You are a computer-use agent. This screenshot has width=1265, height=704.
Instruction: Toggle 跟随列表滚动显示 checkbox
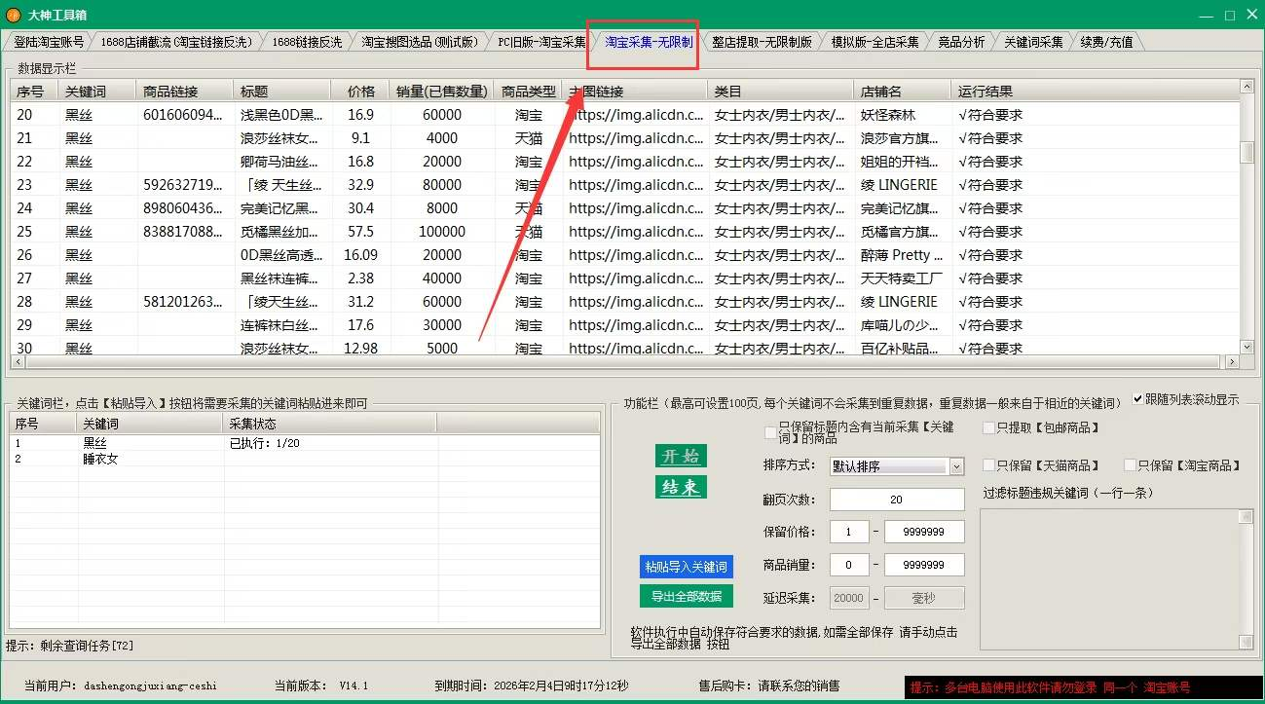[1138, 399]
